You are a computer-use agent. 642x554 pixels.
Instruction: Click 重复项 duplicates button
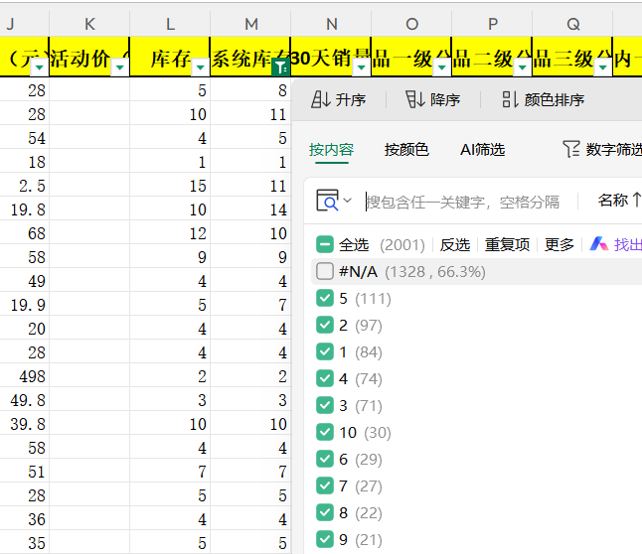click(507, 244)
